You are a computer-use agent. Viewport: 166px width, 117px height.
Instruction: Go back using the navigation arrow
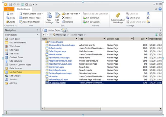[43, 35]
